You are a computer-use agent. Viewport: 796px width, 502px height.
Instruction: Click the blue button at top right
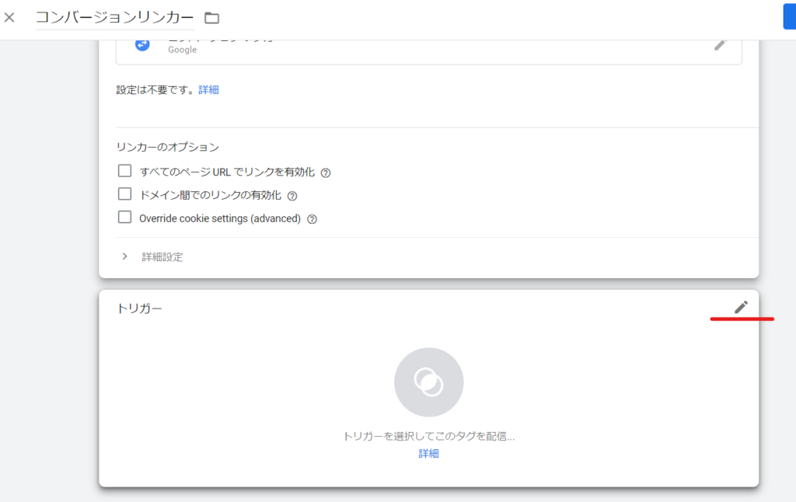(x=789, y=17)
